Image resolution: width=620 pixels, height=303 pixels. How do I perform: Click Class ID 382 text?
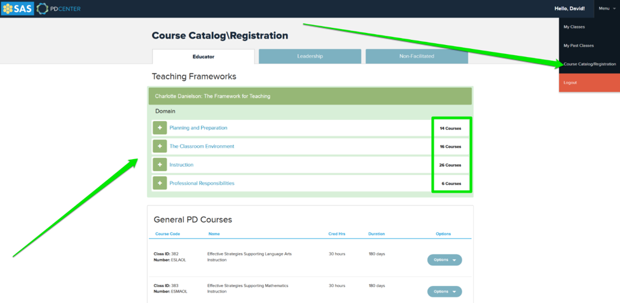(166, 254)
